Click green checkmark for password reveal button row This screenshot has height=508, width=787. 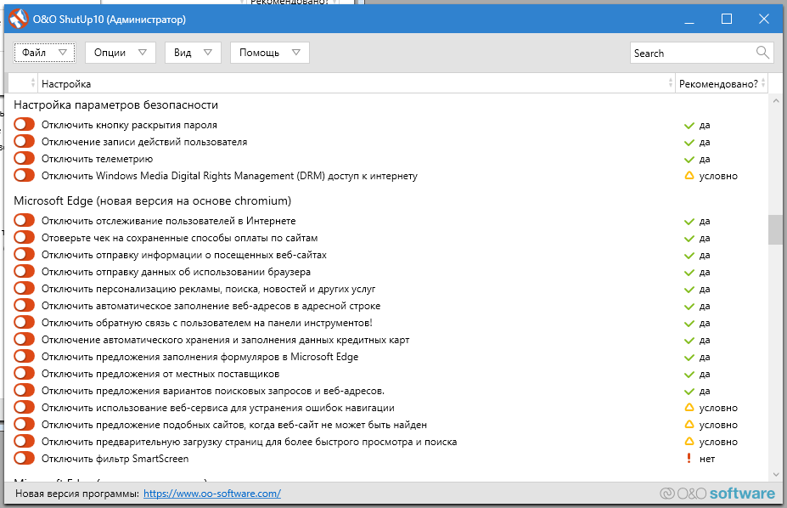click(x=689, y=126)
